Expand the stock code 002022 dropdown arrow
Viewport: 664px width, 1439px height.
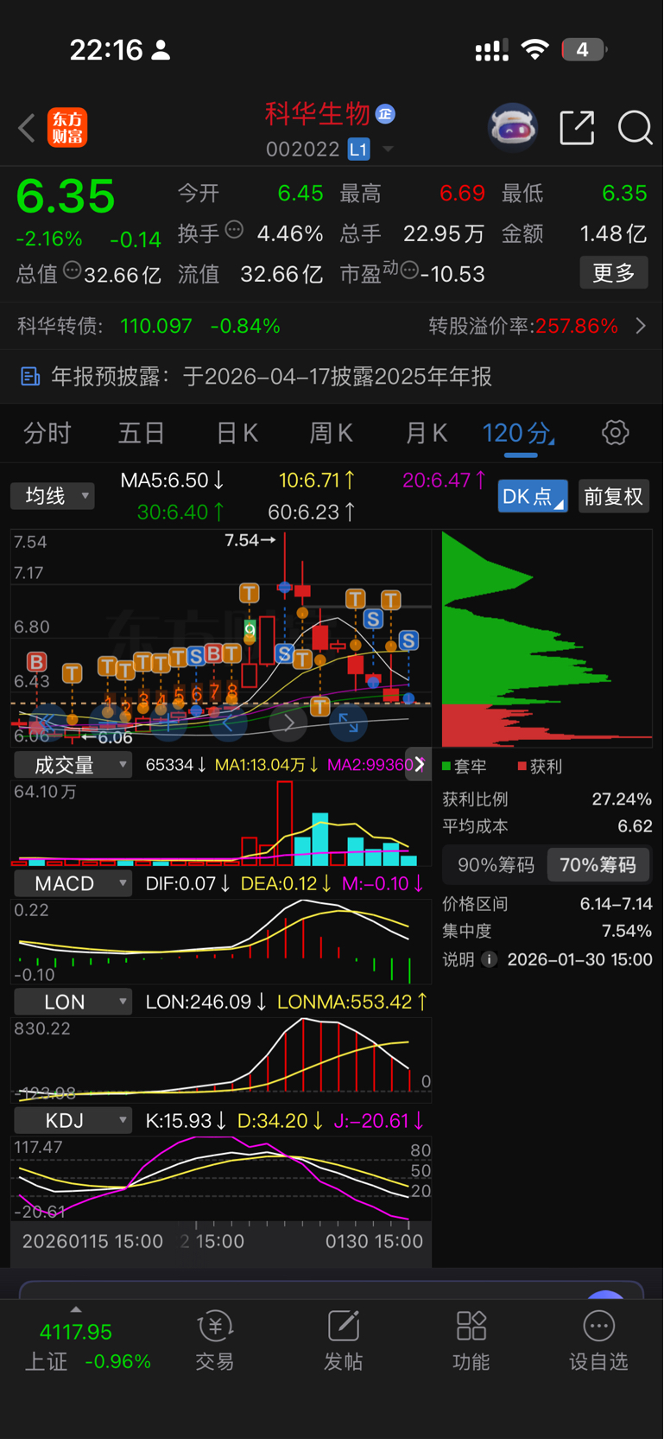coord(388,150)
